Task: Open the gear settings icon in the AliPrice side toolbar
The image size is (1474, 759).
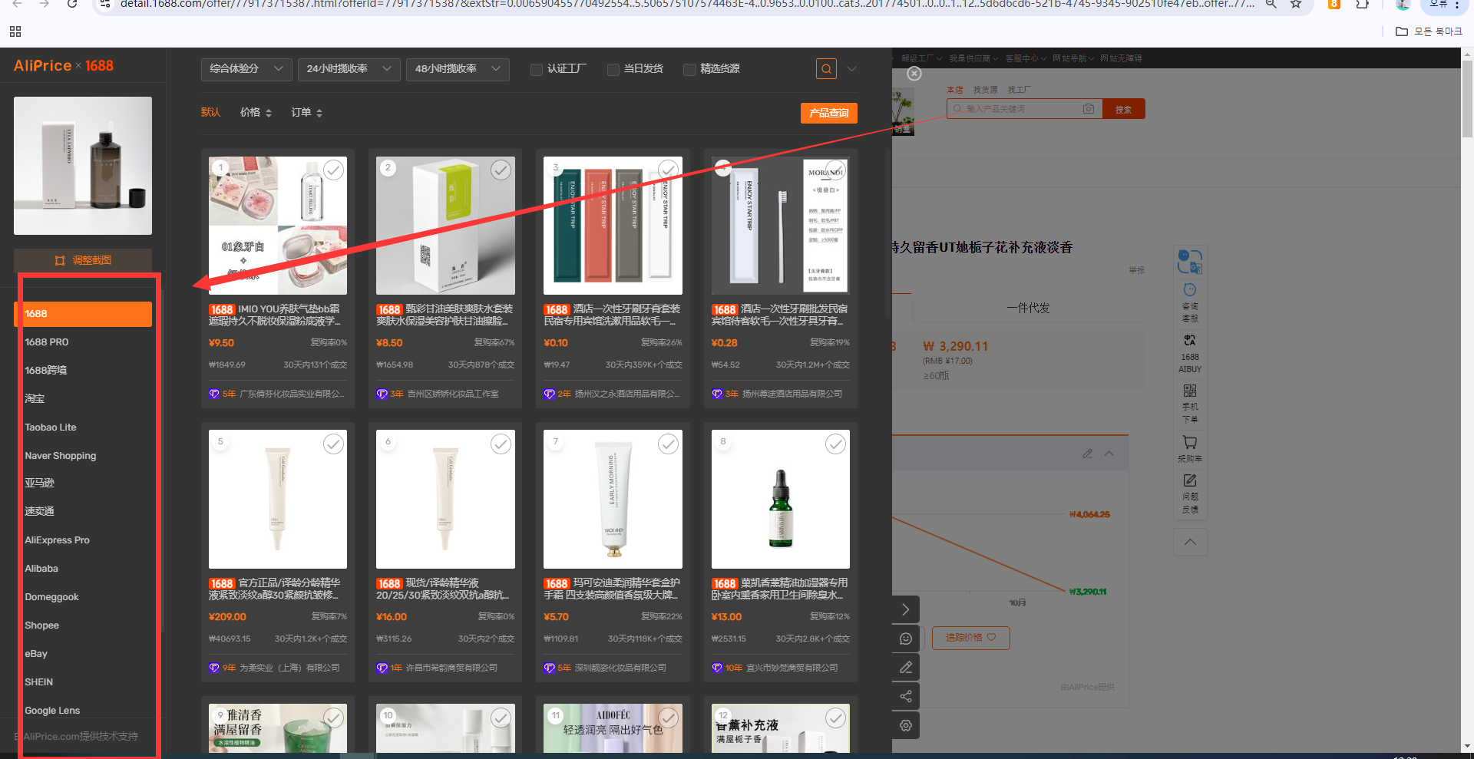Action: pos(906,725)
